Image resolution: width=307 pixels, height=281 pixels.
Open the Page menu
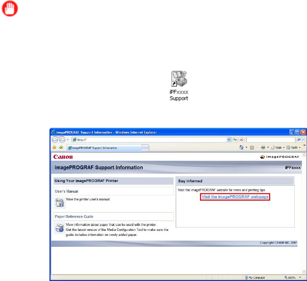278,147
